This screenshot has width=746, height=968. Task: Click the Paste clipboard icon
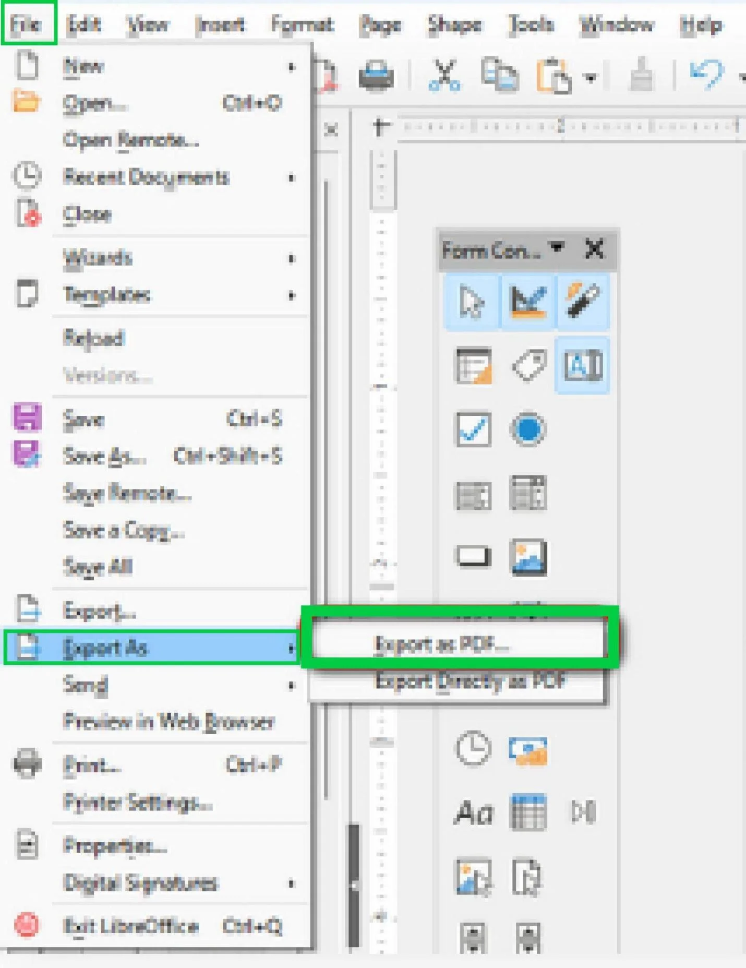554,76
